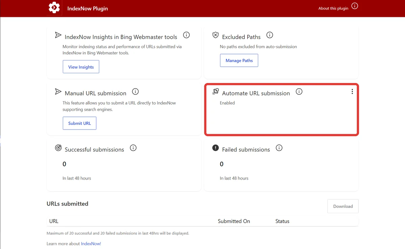Show info for Excluded Paths
The height and width of the screenshot is (249, 405).
tap(270, 35)
